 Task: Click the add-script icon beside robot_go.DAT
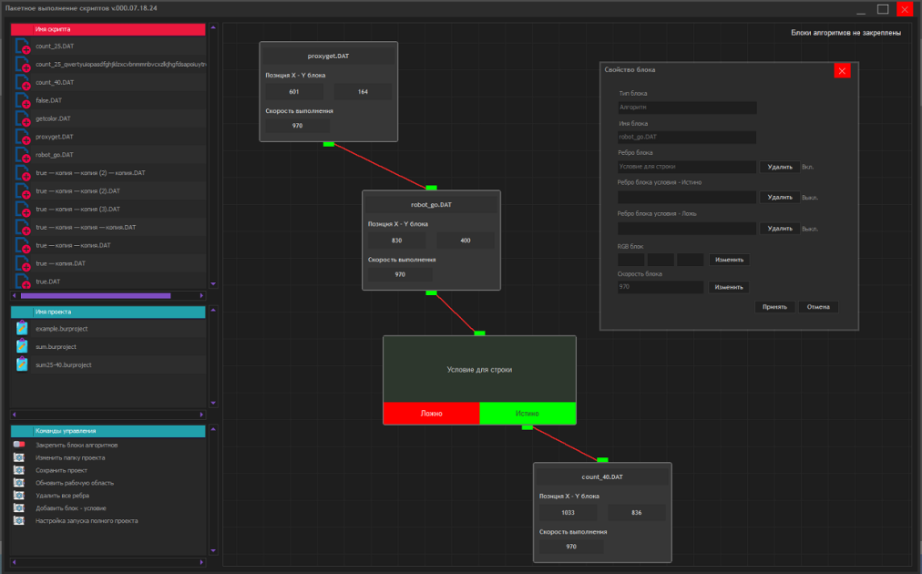coord(23,155)
